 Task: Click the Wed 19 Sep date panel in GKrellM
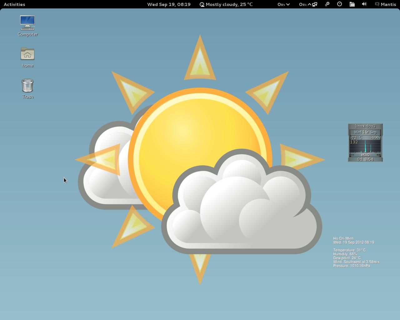[x=365, y=132]
